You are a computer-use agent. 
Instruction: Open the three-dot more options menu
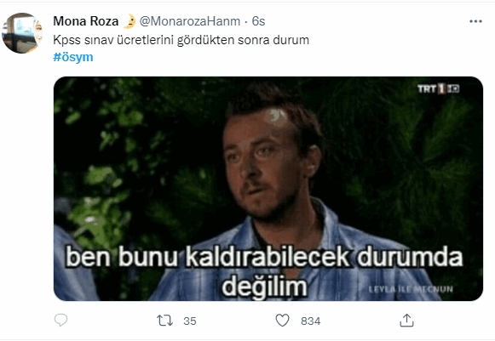[475, 21]
